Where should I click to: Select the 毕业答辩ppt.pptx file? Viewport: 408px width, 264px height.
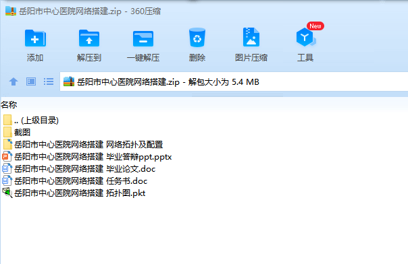[87, 157]
